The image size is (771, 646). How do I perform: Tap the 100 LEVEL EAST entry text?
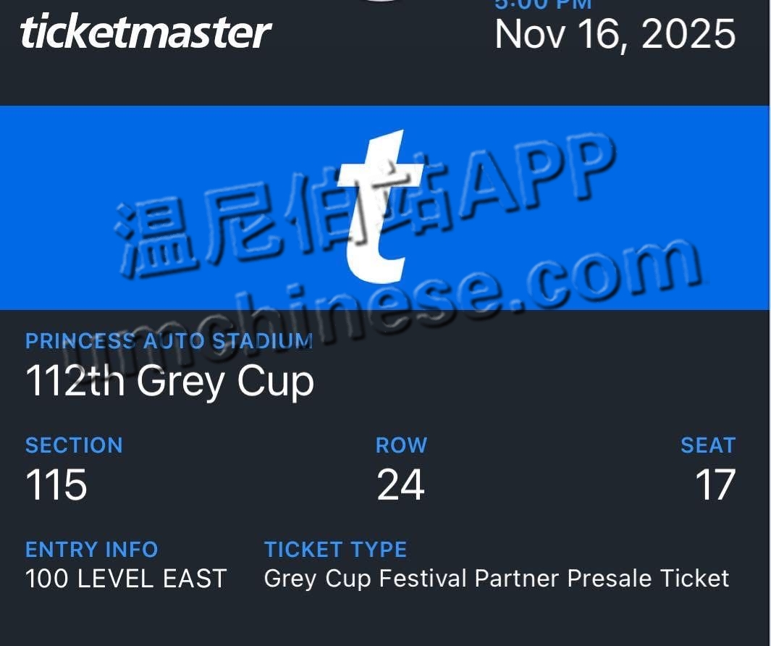coord(126,579)
